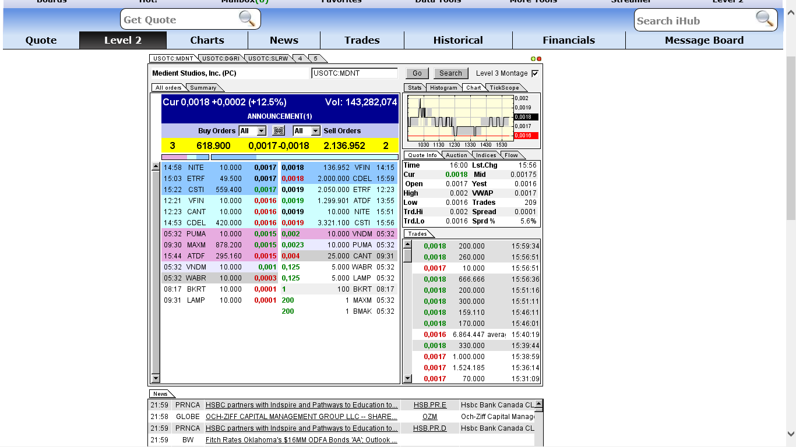Open the Message Board navigation tab

pos(704,40)
